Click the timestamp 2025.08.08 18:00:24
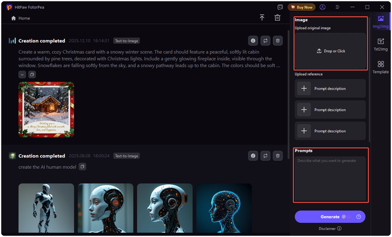The image size is (392, 237). [x=89, y=156]
